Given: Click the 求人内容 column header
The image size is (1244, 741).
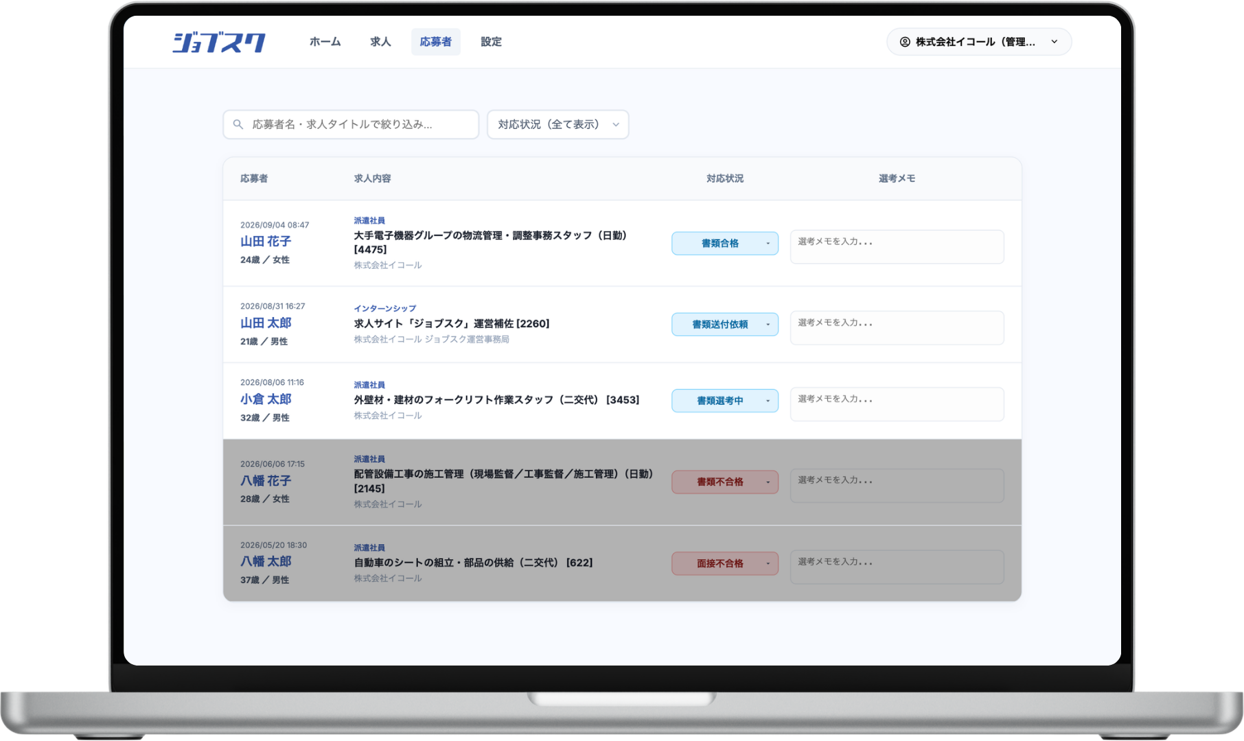Looking at the screenshot, I should click(x=372, y=178).
